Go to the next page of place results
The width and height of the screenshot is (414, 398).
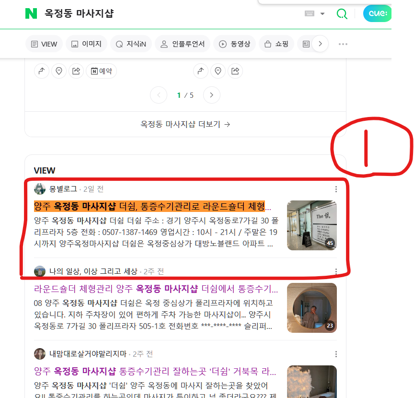pos(211,95)
